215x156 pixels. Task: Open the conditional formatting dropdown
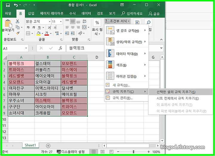click(118, 21)
